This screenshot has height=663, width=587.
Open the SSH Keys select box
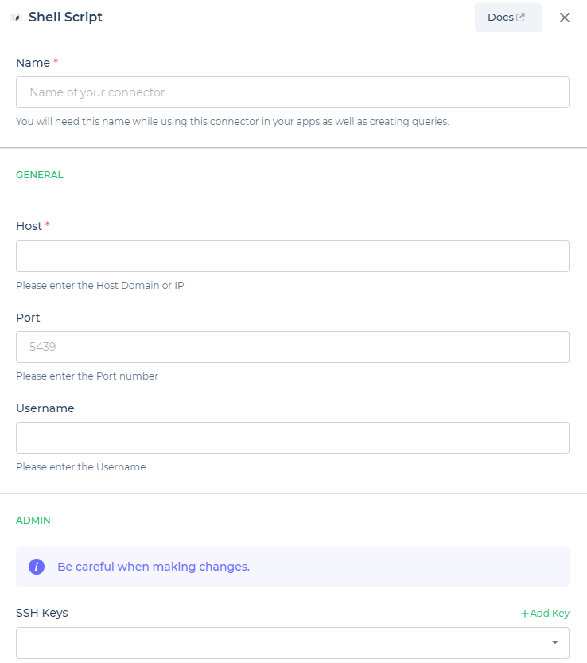point(293,643)
